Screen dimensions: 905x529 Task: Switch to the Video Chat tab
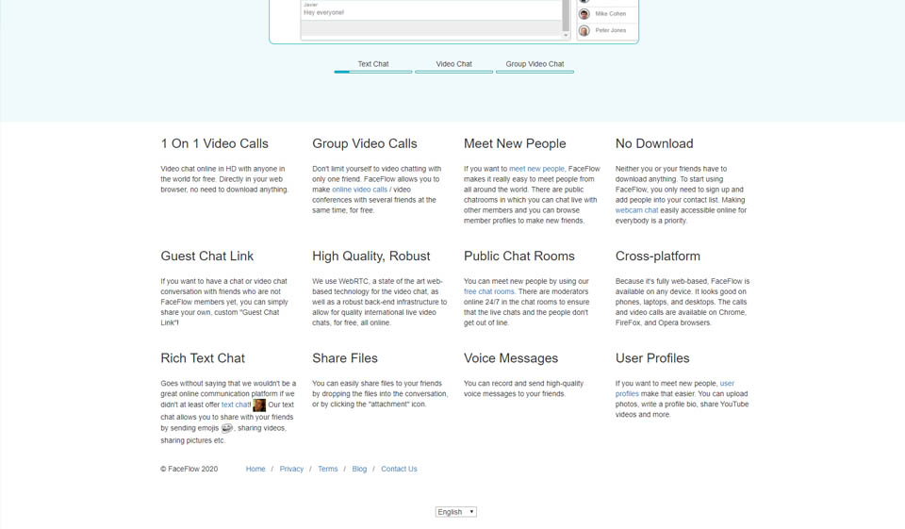453,64
